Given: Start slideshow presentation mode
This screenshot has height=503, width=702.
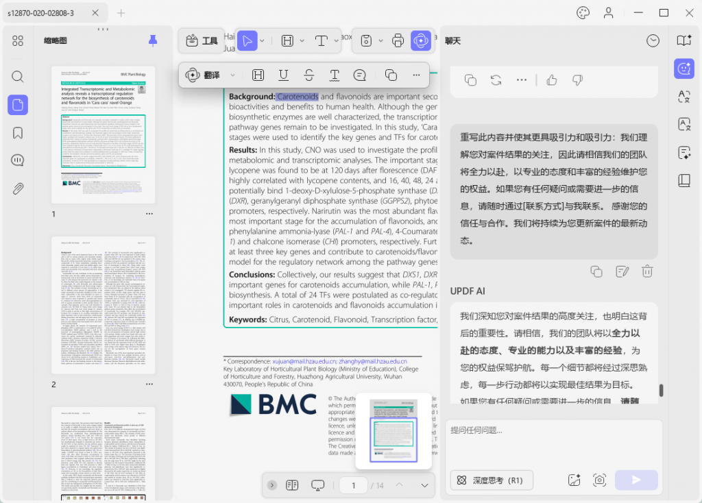Looking at the screenshot, I should (x=317, y=486).
